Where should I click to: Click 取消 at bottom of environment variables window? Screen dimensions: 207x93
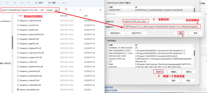point(188,81)
